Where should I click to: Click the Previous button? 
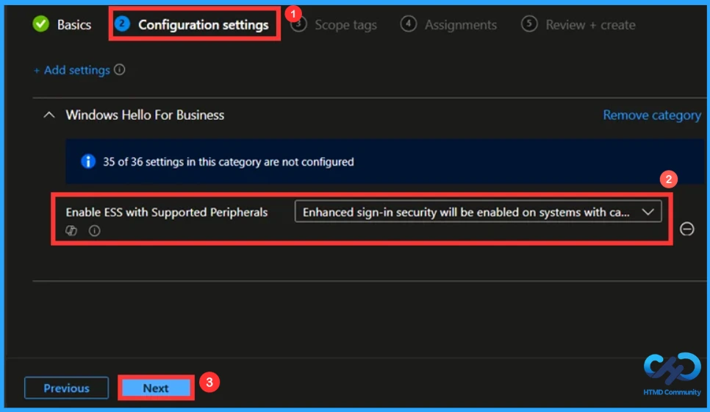pos(67,388)
